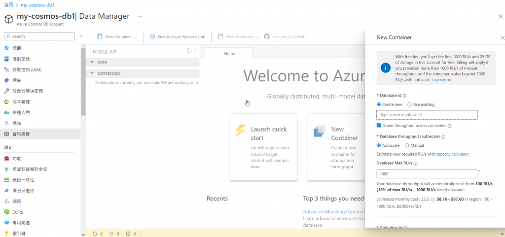Collapse the NOSQL API resource pane
Viewport: 505px width, 237px height.
pos(195,51)
